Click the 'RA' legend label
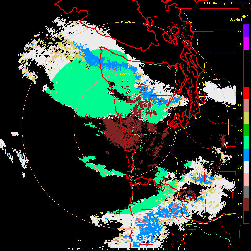Image resolution: width=251 pixels, height=251 pixels. [x=239, y=143]
